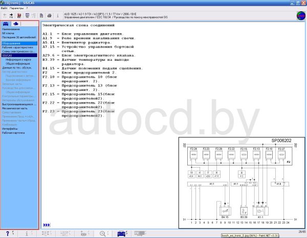Switch to the car vehicle tab icon

(6, 24)
